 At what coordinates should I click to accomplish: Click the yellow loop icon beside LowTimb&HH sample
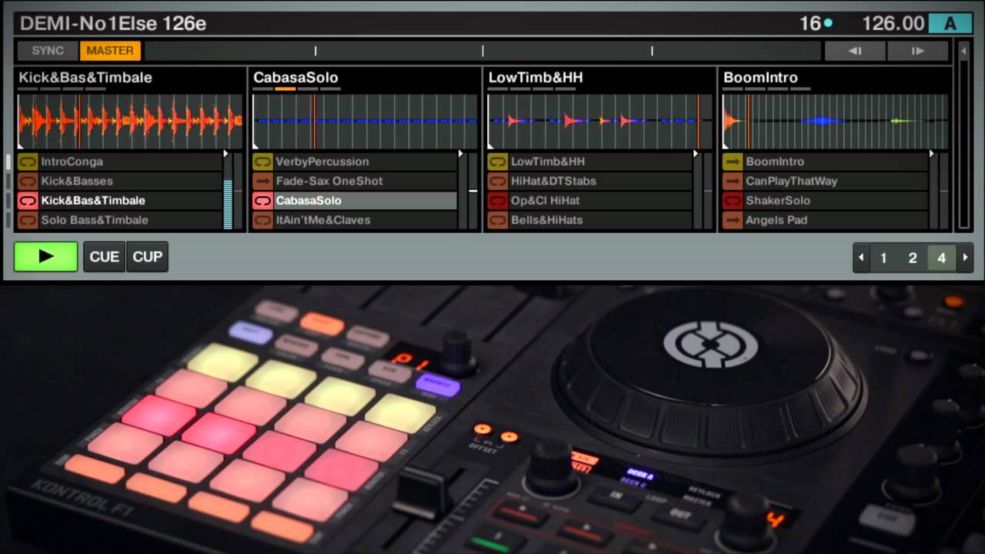point(498,162)
